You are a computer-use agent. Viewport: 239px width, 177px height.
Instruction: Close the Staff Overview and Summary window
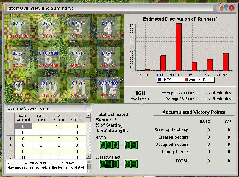pyautogui.click(x=231, y=8)
